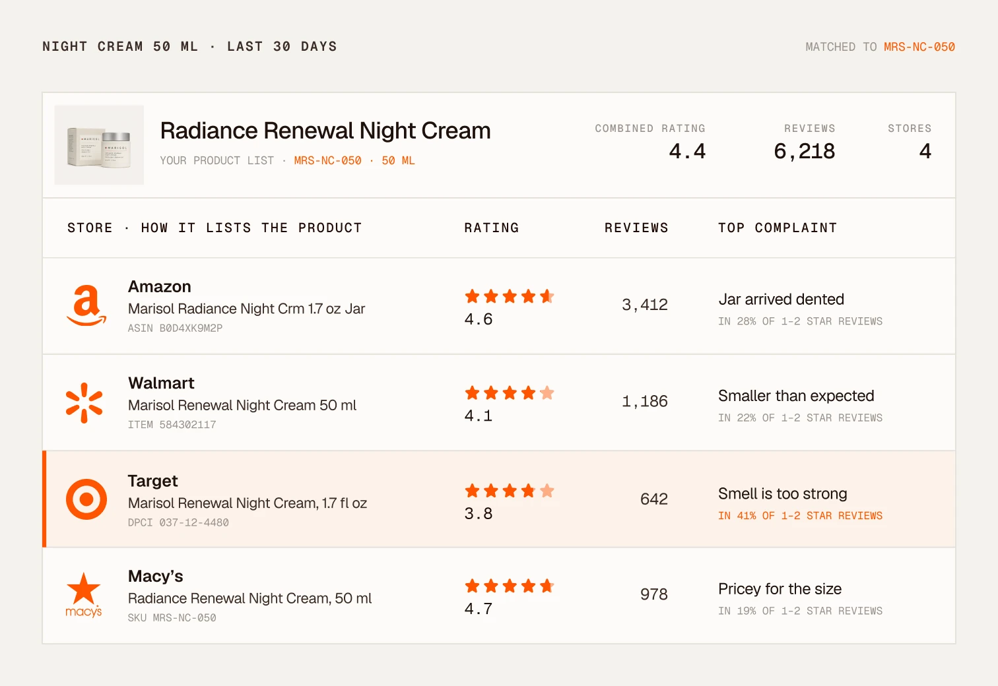Sort by the TOP COMPLAINT column header
Viewport: 998px width, 686px height.
click(x=778, y=228)
